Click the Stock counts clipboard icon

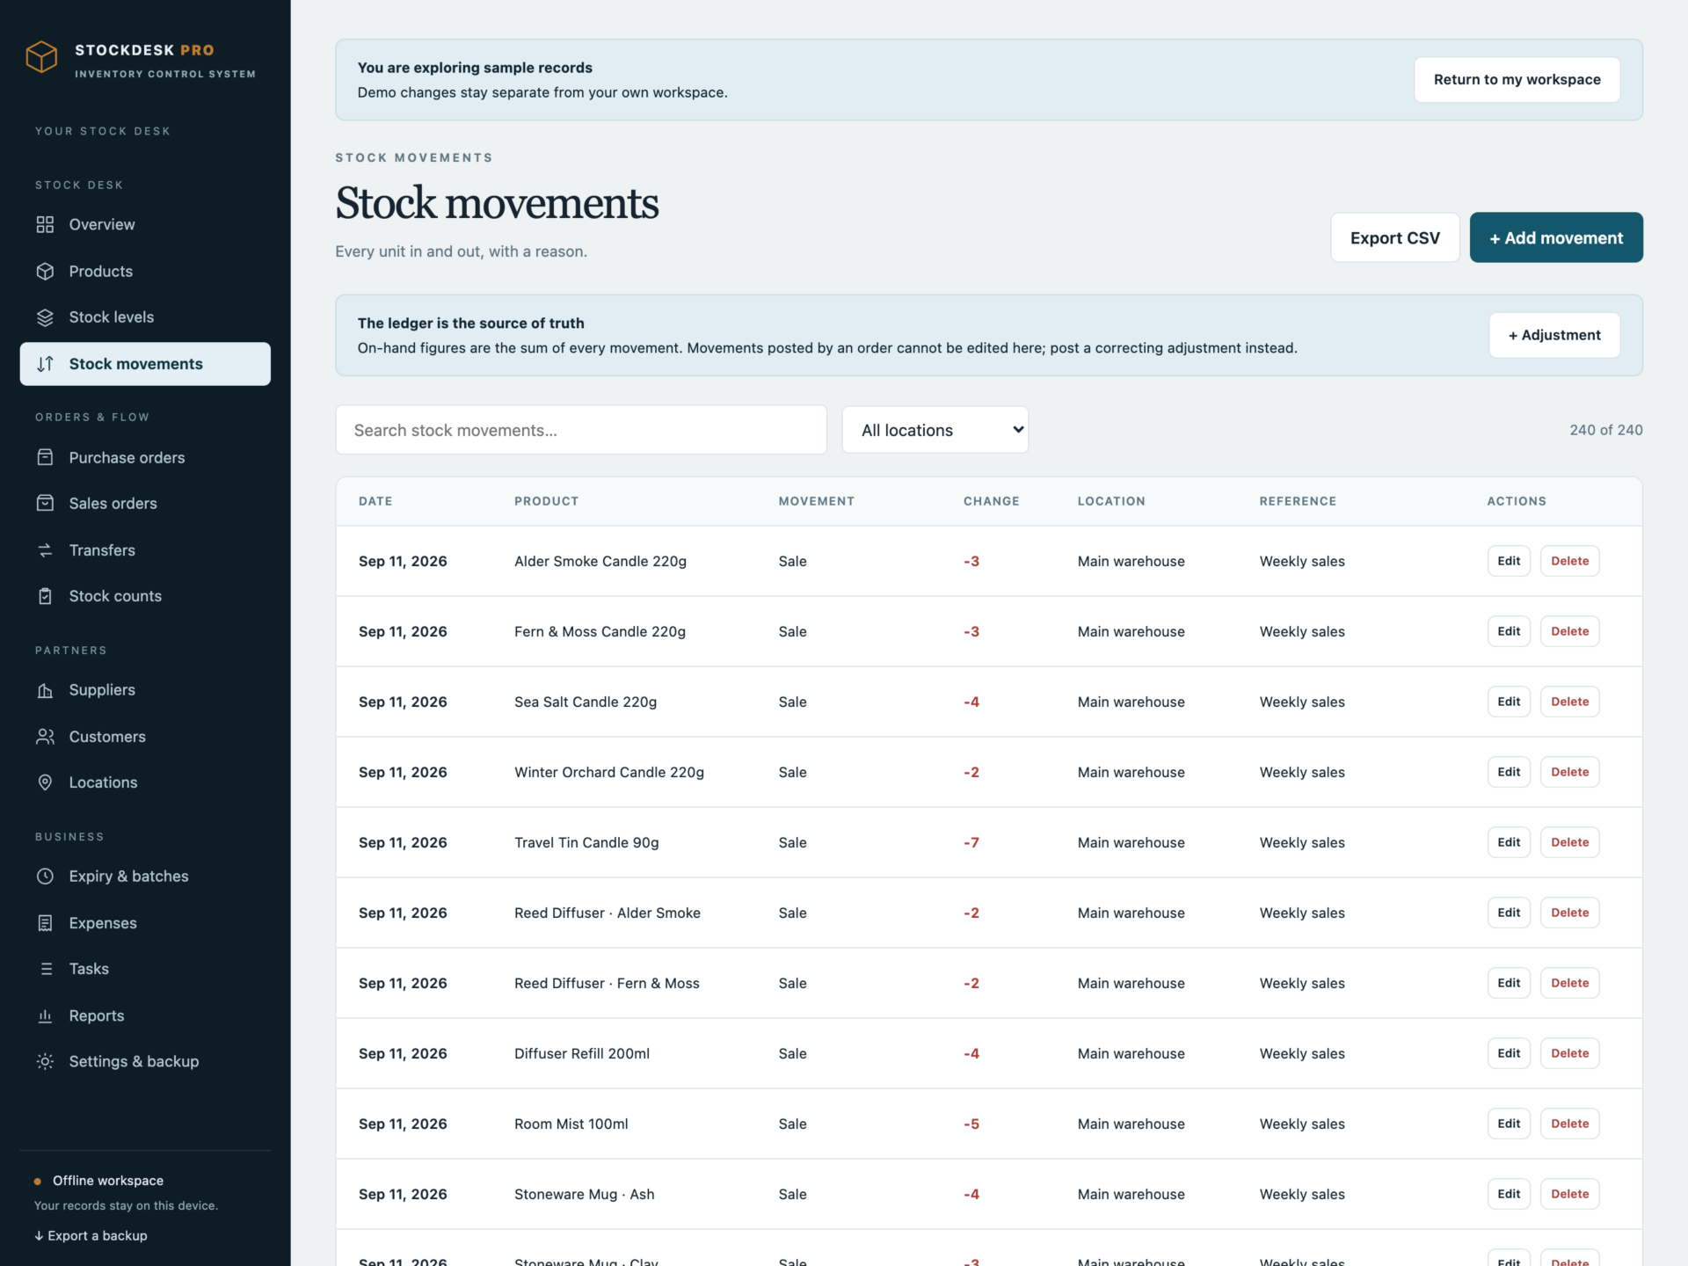(x=45, y=596)
